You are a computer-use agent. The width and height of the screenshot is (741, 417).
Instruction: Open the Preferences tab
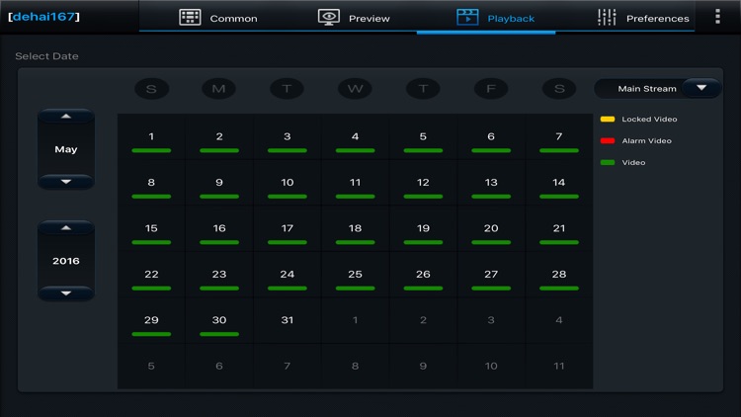tap(643, 18)
